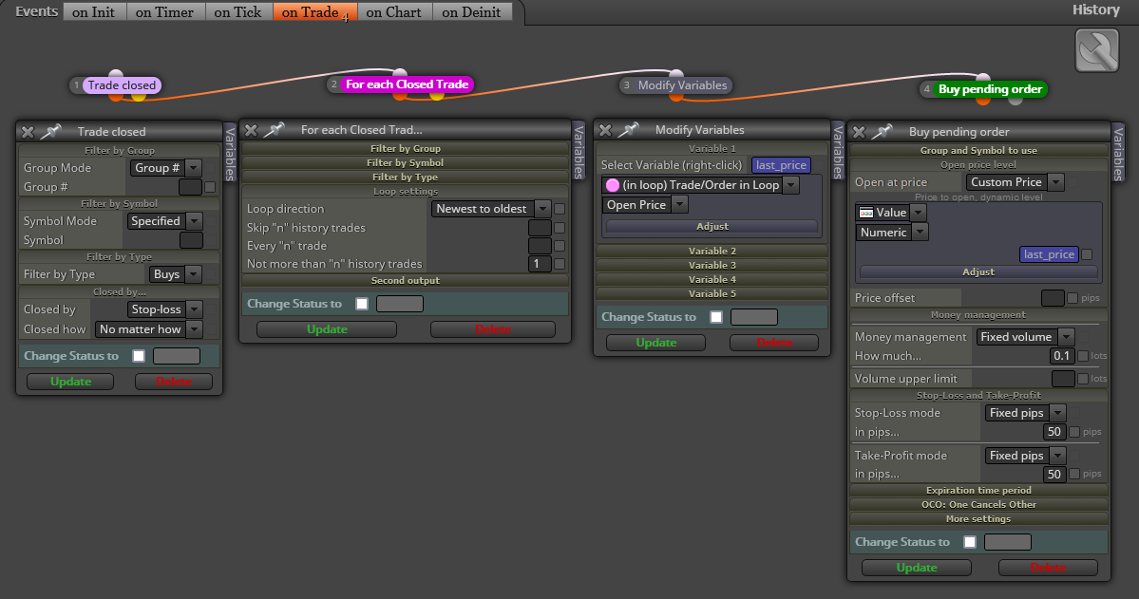Image resolution: width=1139 pixels, height=599 pixels.
Task: Open the Filter by Type Buys dropdown
Action: click(175, 274)
